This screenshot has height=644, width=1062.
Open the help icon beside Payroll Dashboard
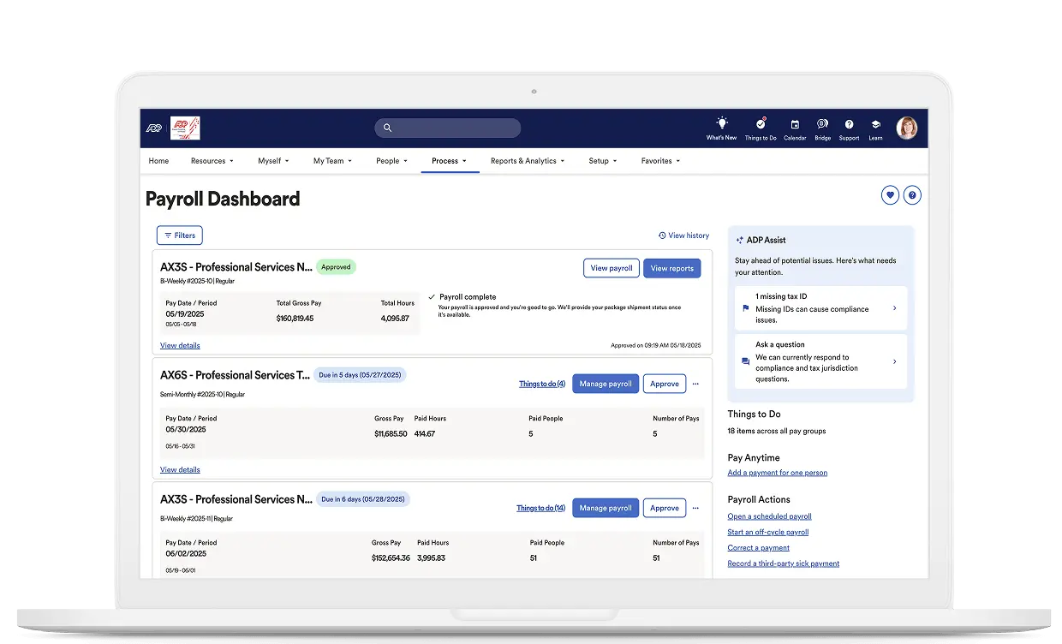[x=912, y=195]
